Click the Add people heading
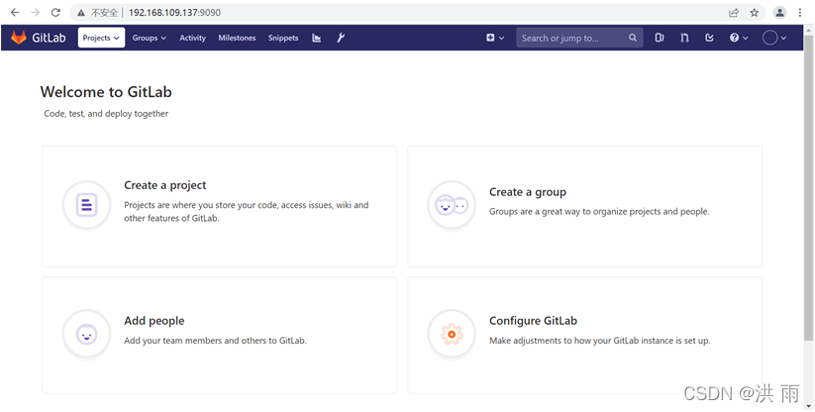815x412 pixels. coord(153,321)
